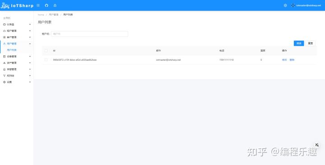Click the 用户管理 breadcrumb
The height and width of the screenshot is (165, 325).
pyautogui.click(x=53, y=15)
